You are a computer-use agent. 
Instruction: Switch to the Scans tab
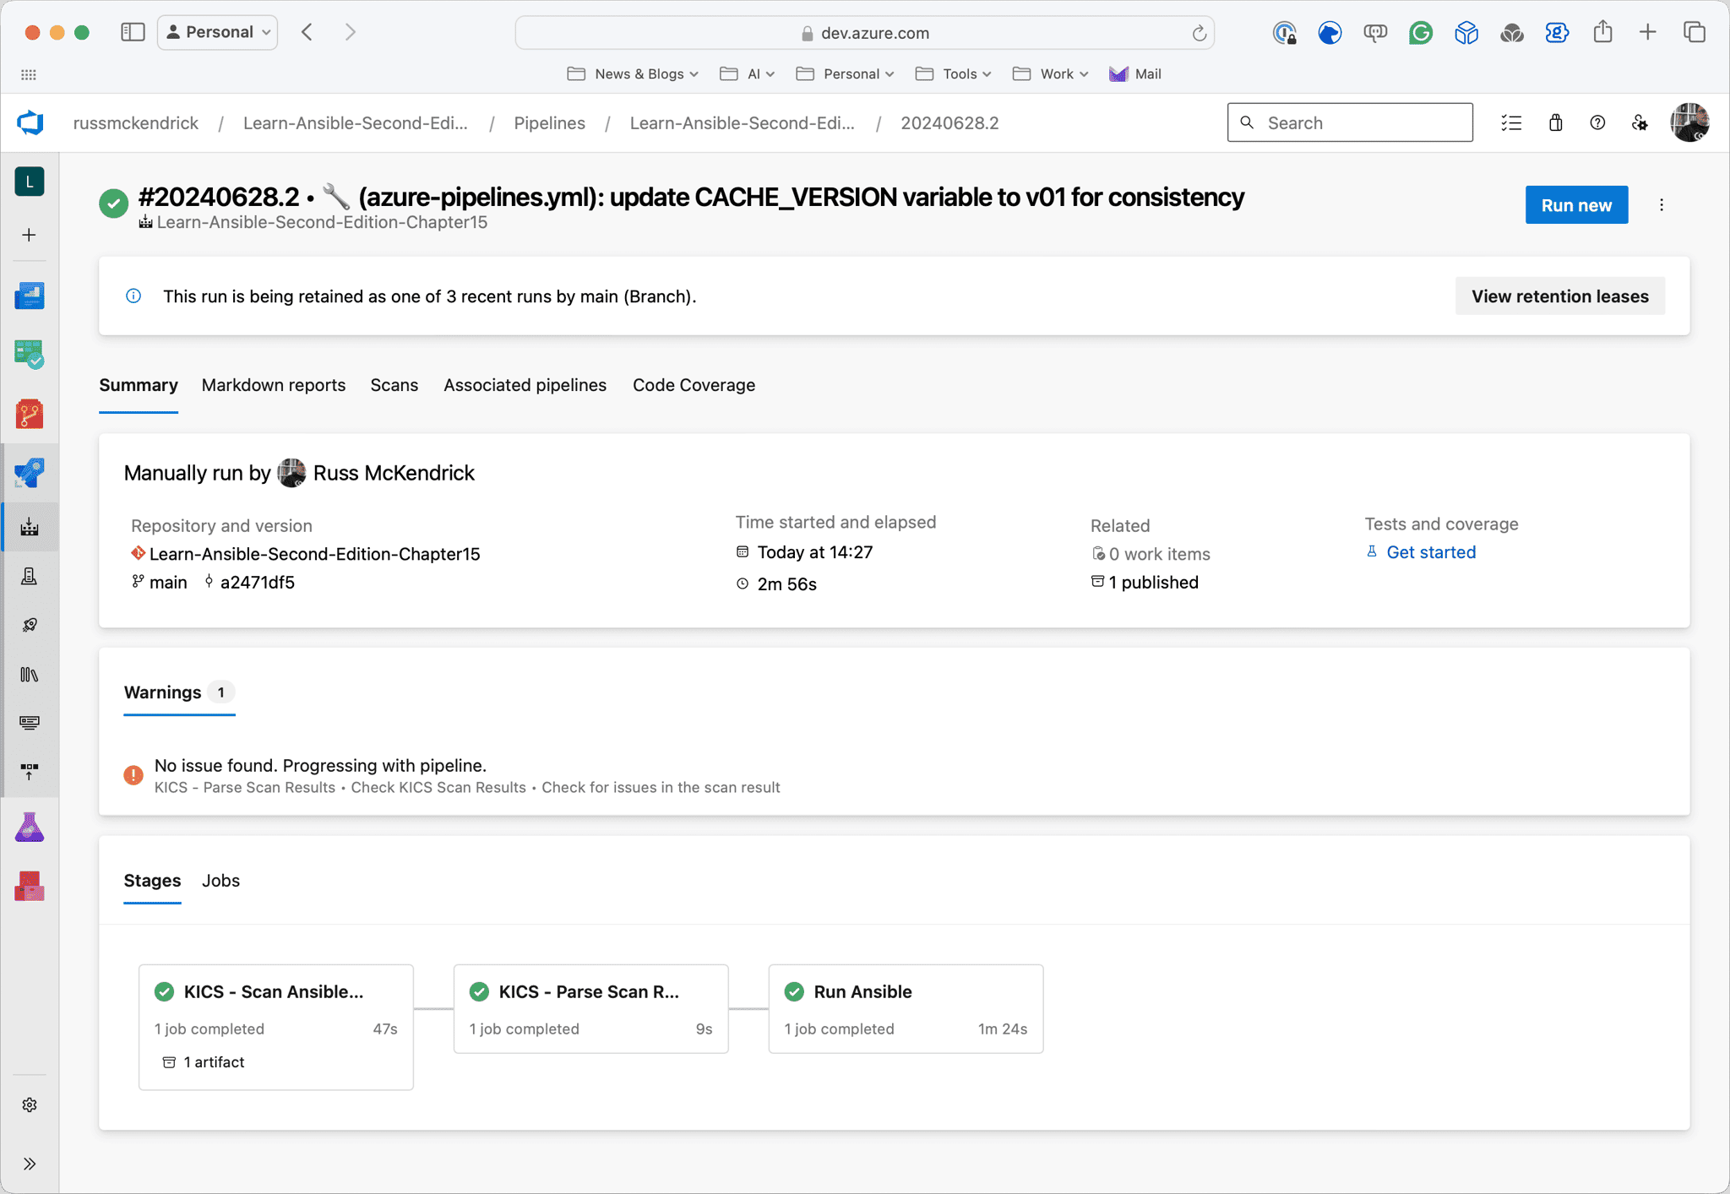pos(394,385)
